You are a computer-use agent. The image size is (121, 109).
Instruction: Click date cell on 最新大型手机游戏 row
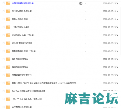(110, 19)
